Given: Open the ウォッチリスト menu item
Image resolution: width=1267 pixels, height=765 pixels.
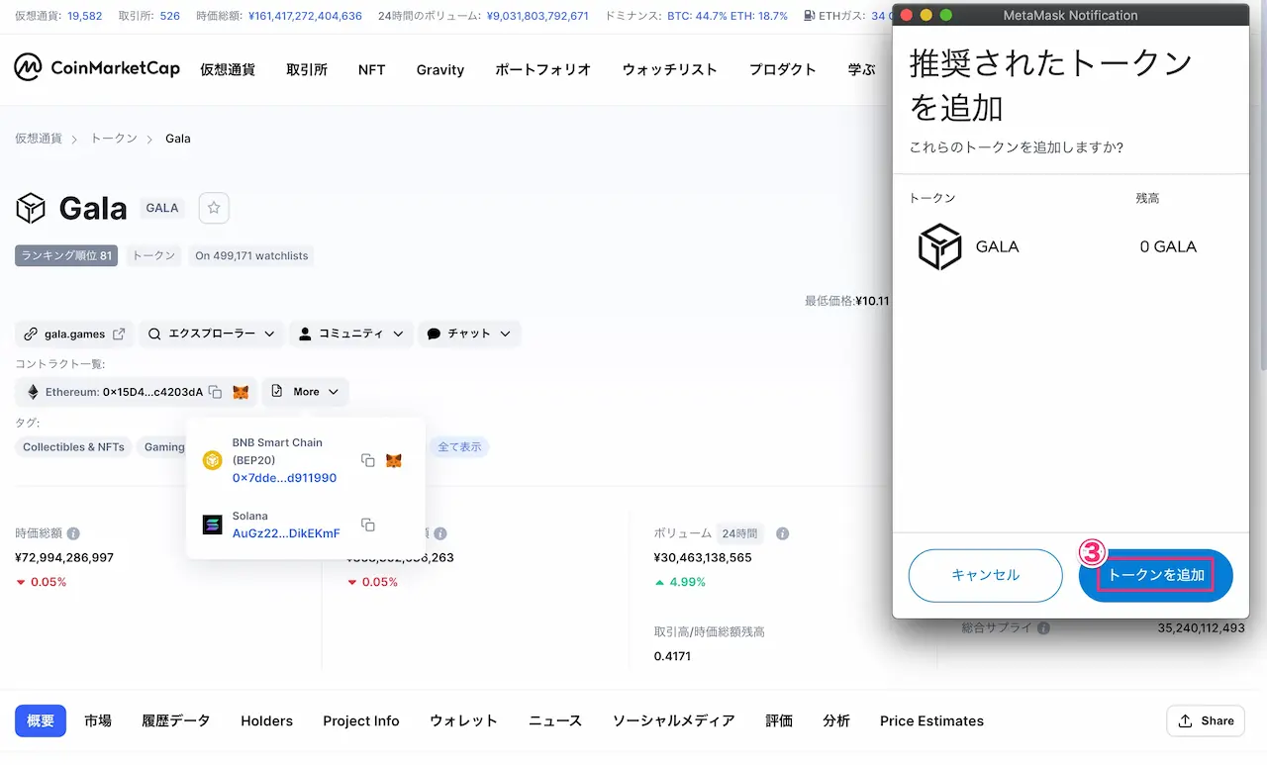Looking at the screenshot, I should (670, 69).
